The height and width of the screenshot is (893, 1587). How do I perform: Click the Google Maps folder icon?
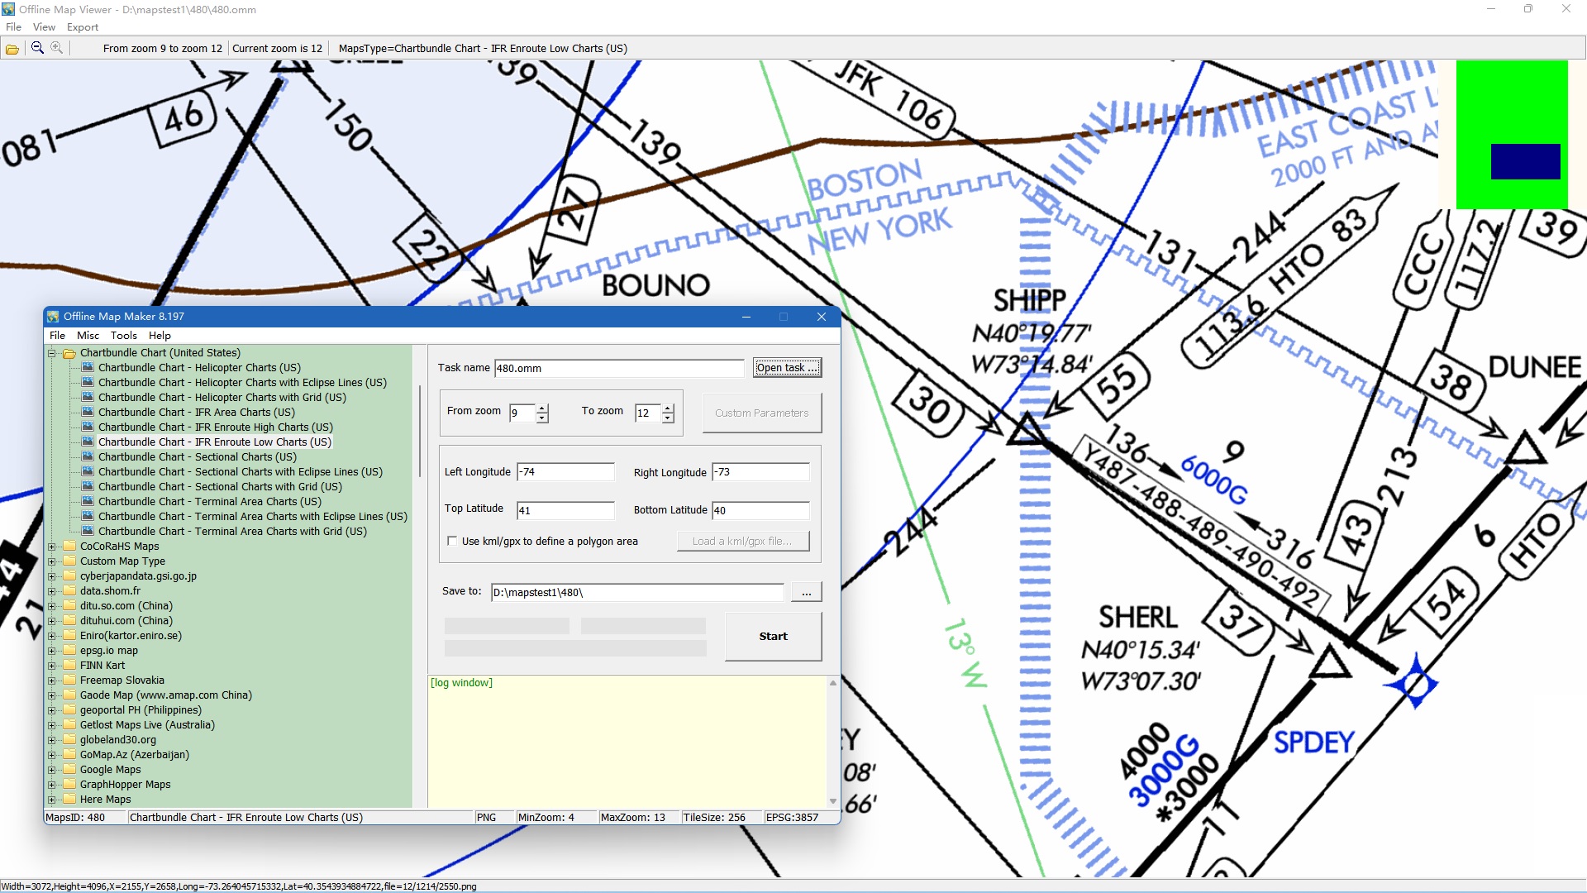(x=69, y=770)
